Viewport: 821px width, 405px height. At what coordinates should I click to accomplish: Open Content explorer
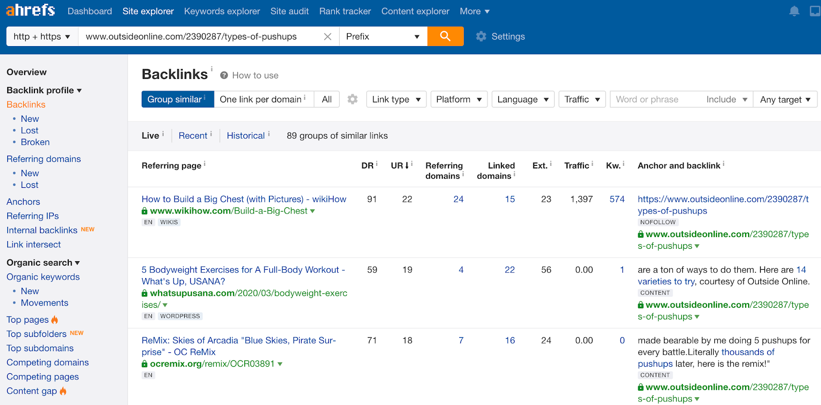coord(415,11)
